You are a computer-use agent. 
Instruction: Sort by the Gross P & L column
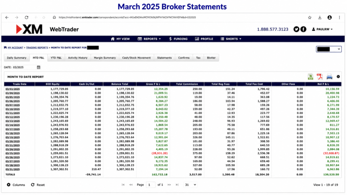point(153,84)
